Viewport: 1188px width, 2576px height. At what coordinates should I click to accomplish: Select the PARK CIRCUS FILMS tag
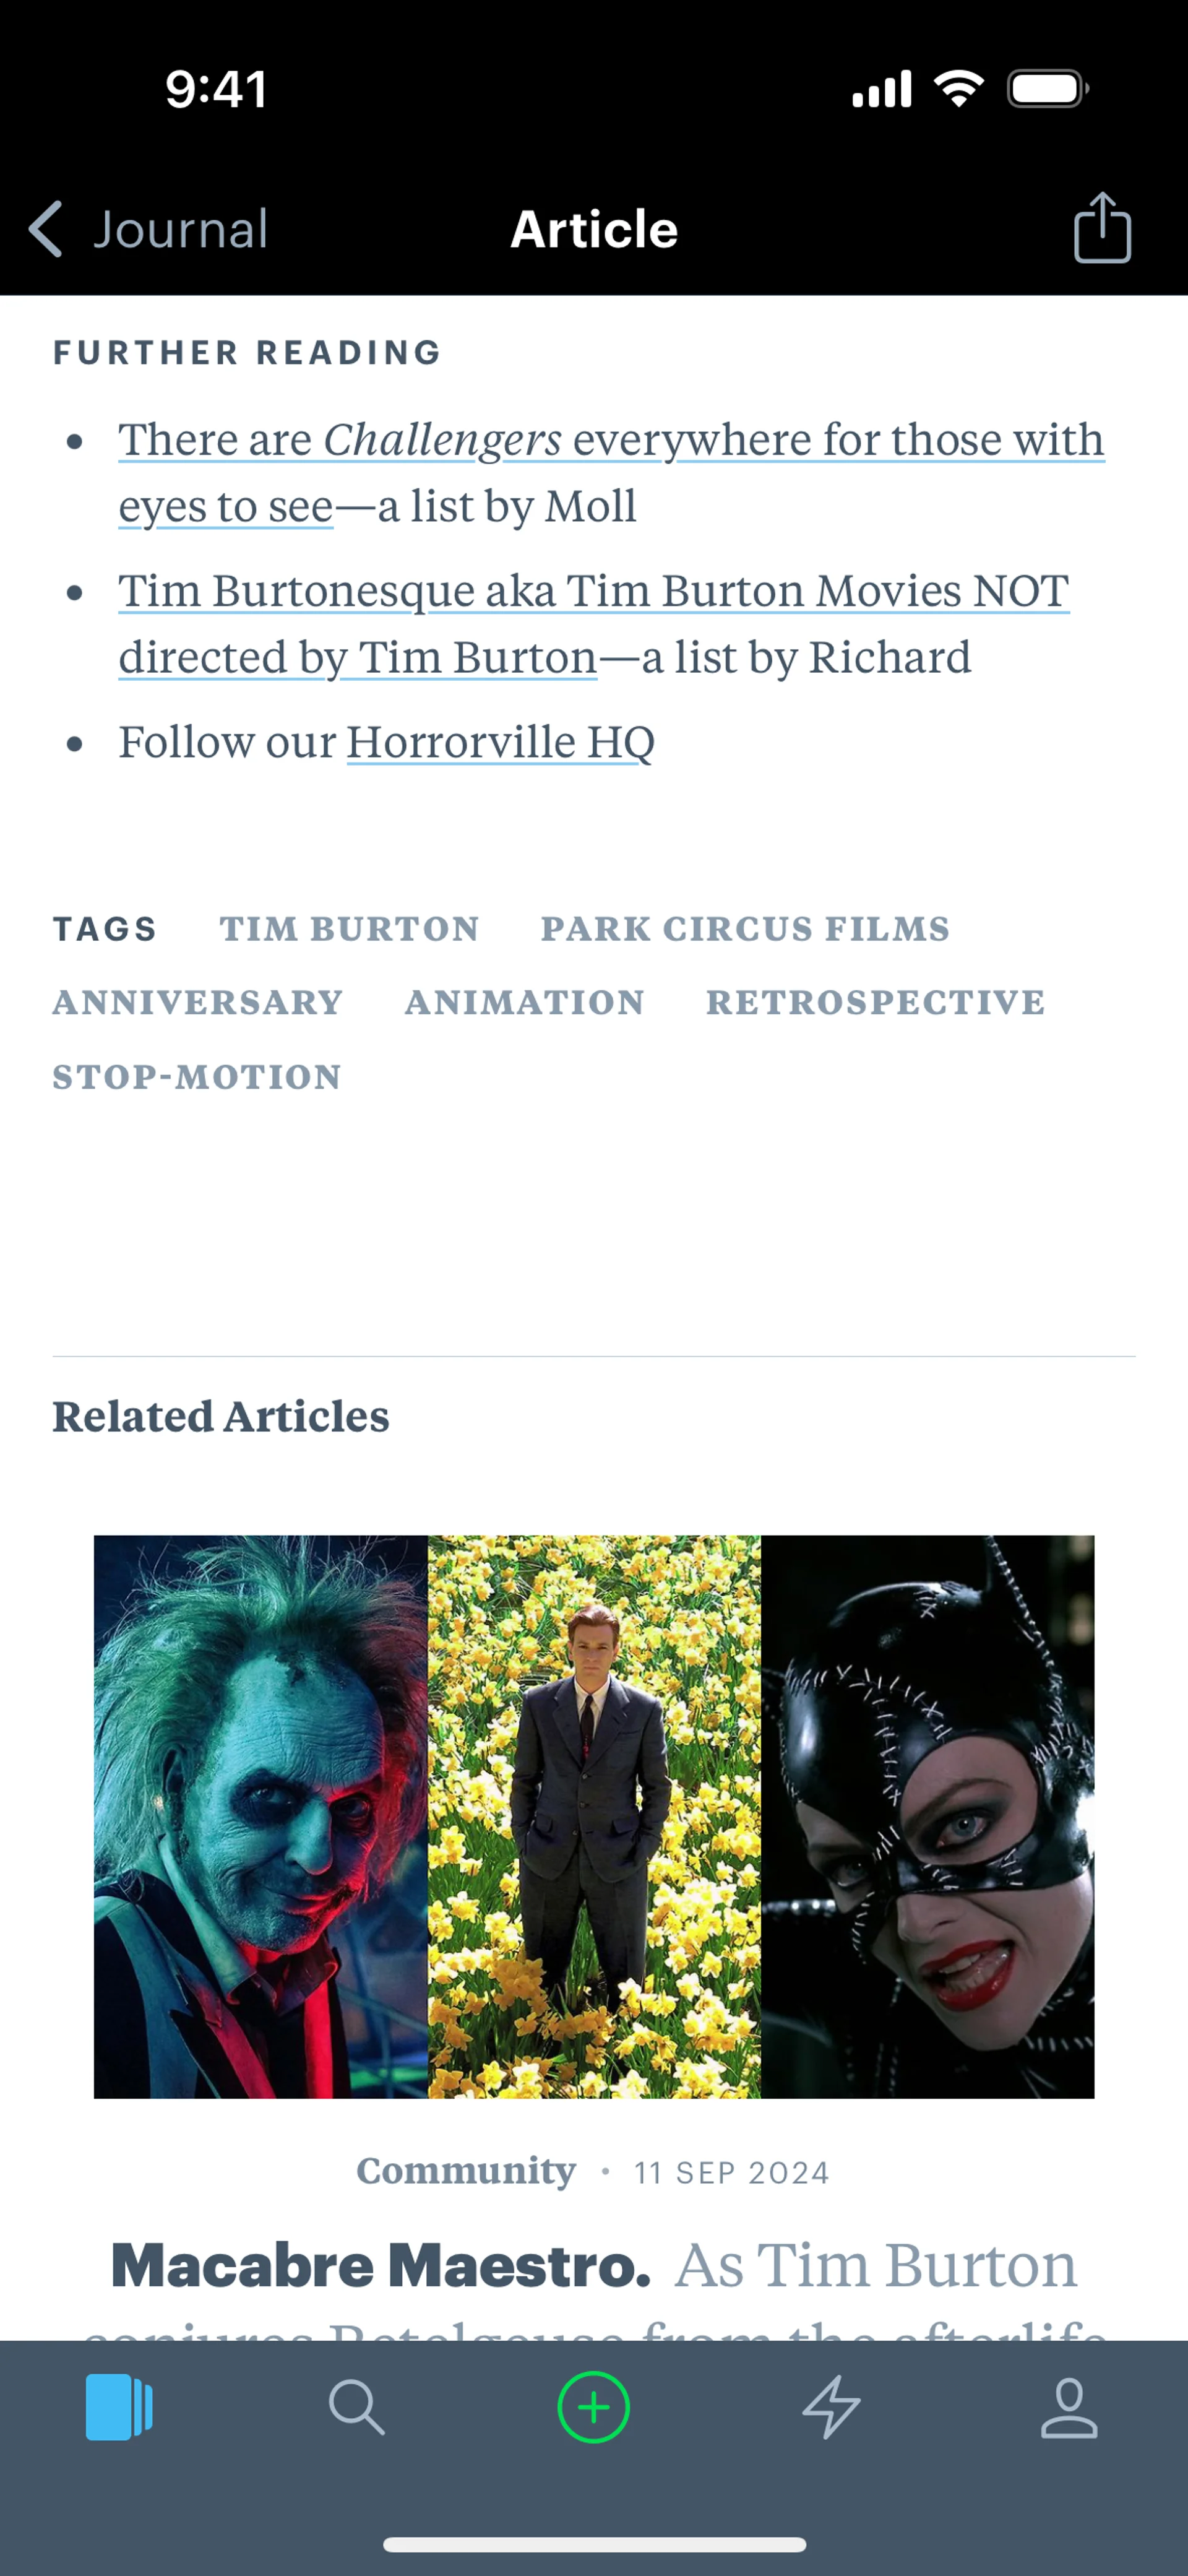click(745, 928)
